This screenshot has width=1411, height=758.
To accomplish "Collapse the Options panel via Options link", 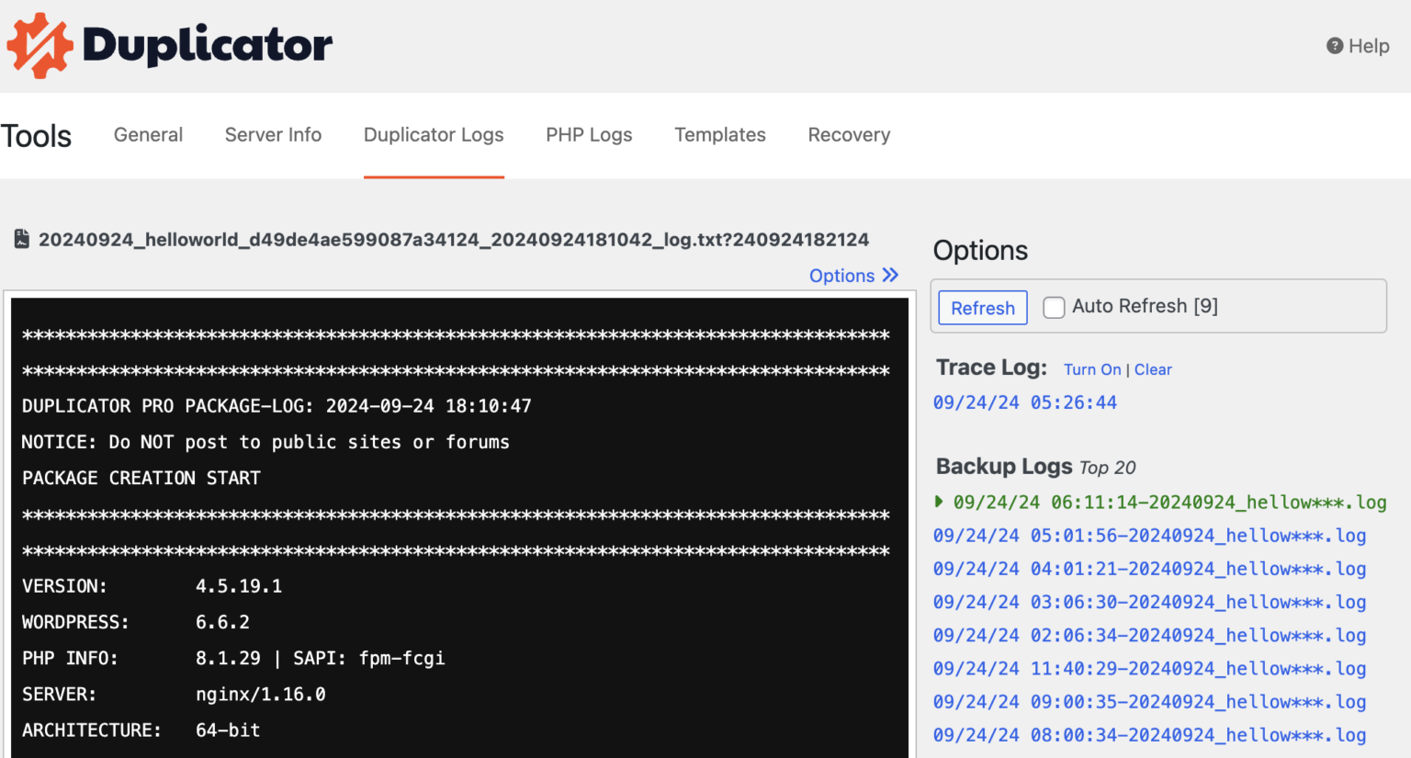I will pyautogui.click(x=841, y=276).
